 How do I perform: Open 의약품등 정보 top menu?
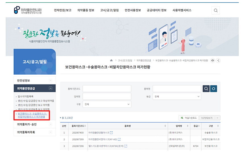click(86, 10)
